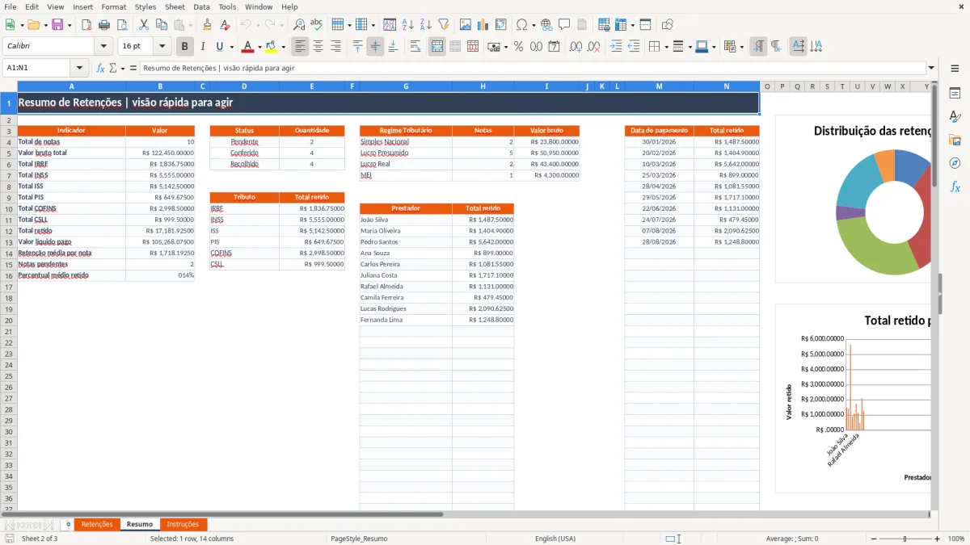Open the Print Preview toggle
The image size is (970, 545).
[x=122, y=25]
